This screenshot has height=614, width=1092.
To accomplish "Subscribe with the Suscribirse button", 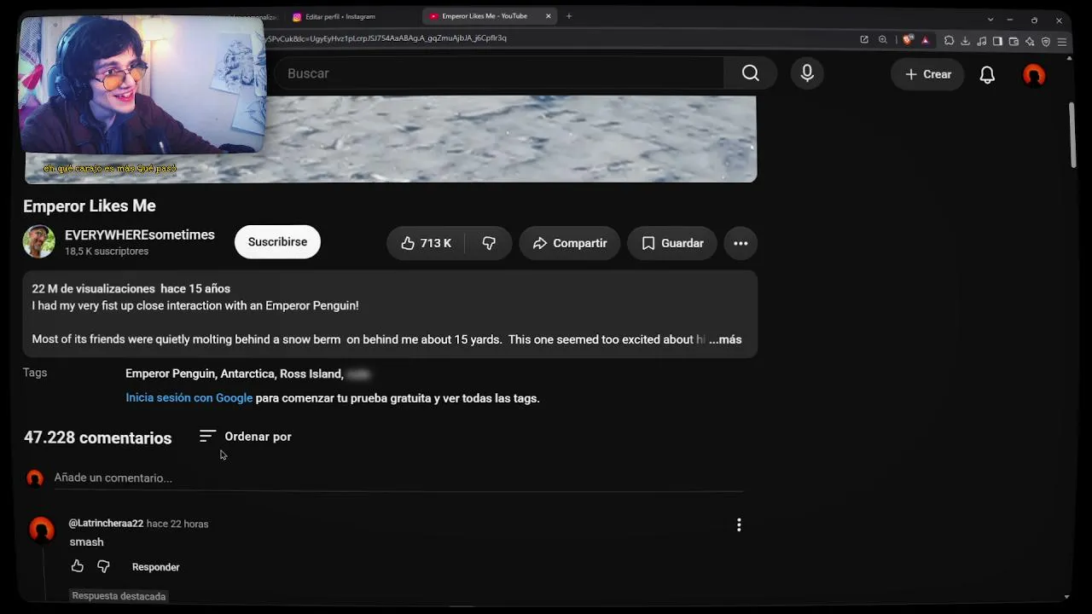I will tap(277, 242).
